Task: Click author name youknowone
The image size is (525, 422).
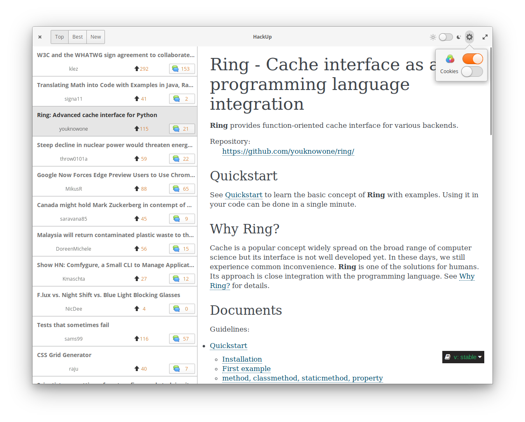Action: click(74, 129)
